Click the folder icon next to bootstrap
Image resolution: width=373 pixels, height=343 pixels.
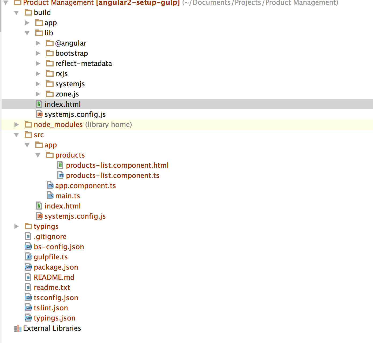click(x=50, y=53)
